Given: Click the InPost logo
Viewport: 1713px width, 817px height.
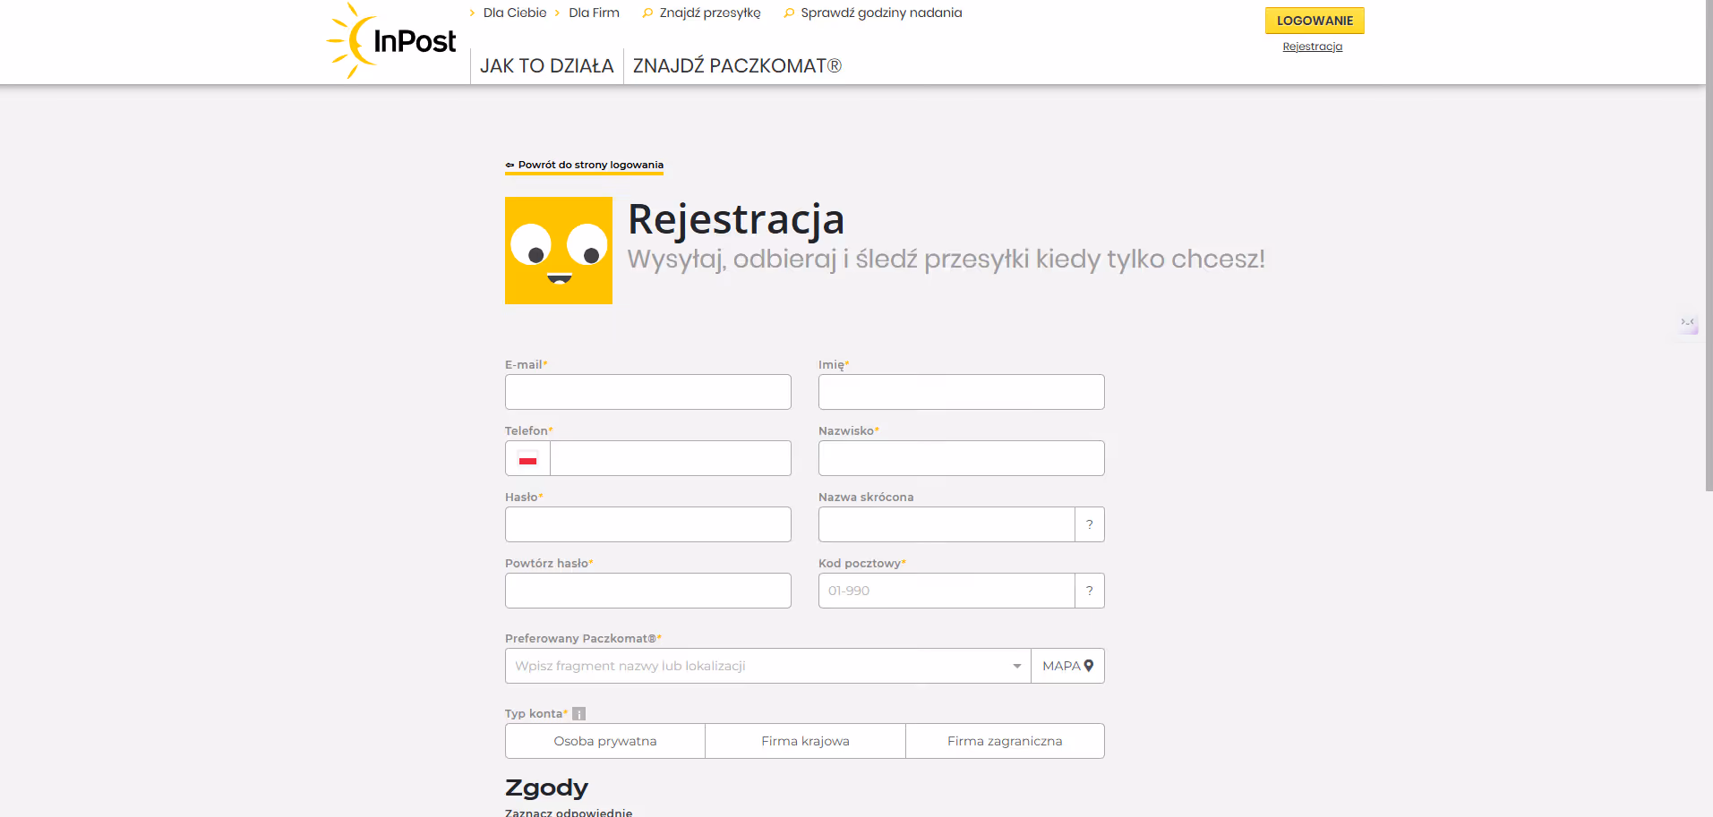Looking at the screenshot, I should [390, 39].
